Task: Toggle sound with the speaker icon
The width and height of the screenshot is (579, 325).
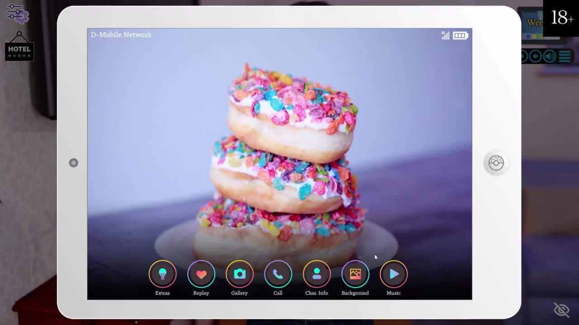Action: [x=550, y=56]
